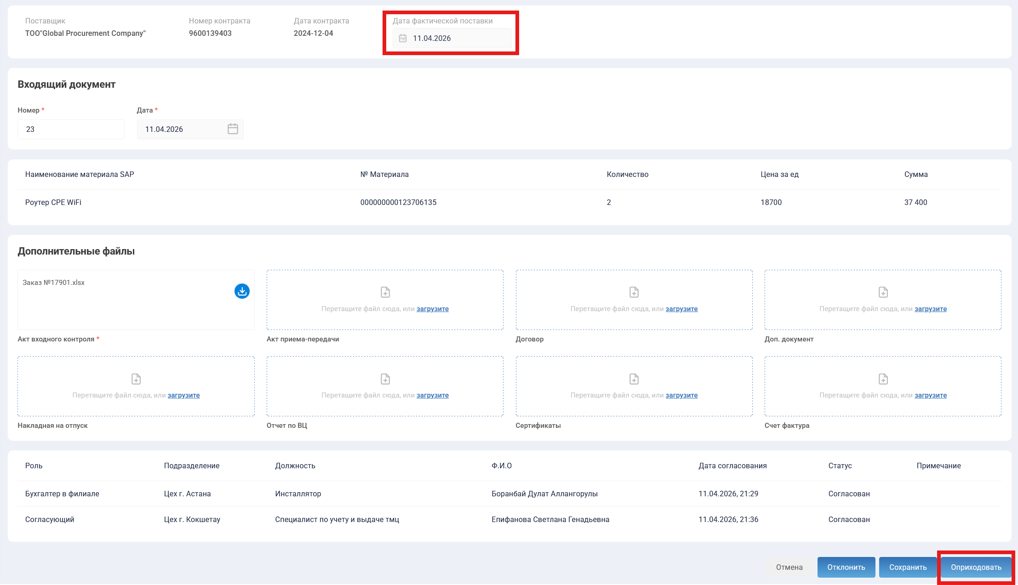
Task: Click загрузите link for Счет фактура
Action: 931,395
